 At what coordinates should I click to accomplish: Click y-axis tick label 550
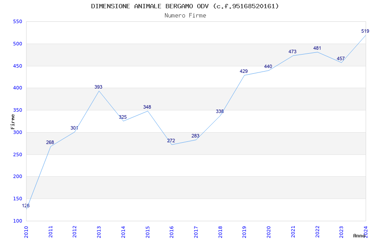click(17, 21)
